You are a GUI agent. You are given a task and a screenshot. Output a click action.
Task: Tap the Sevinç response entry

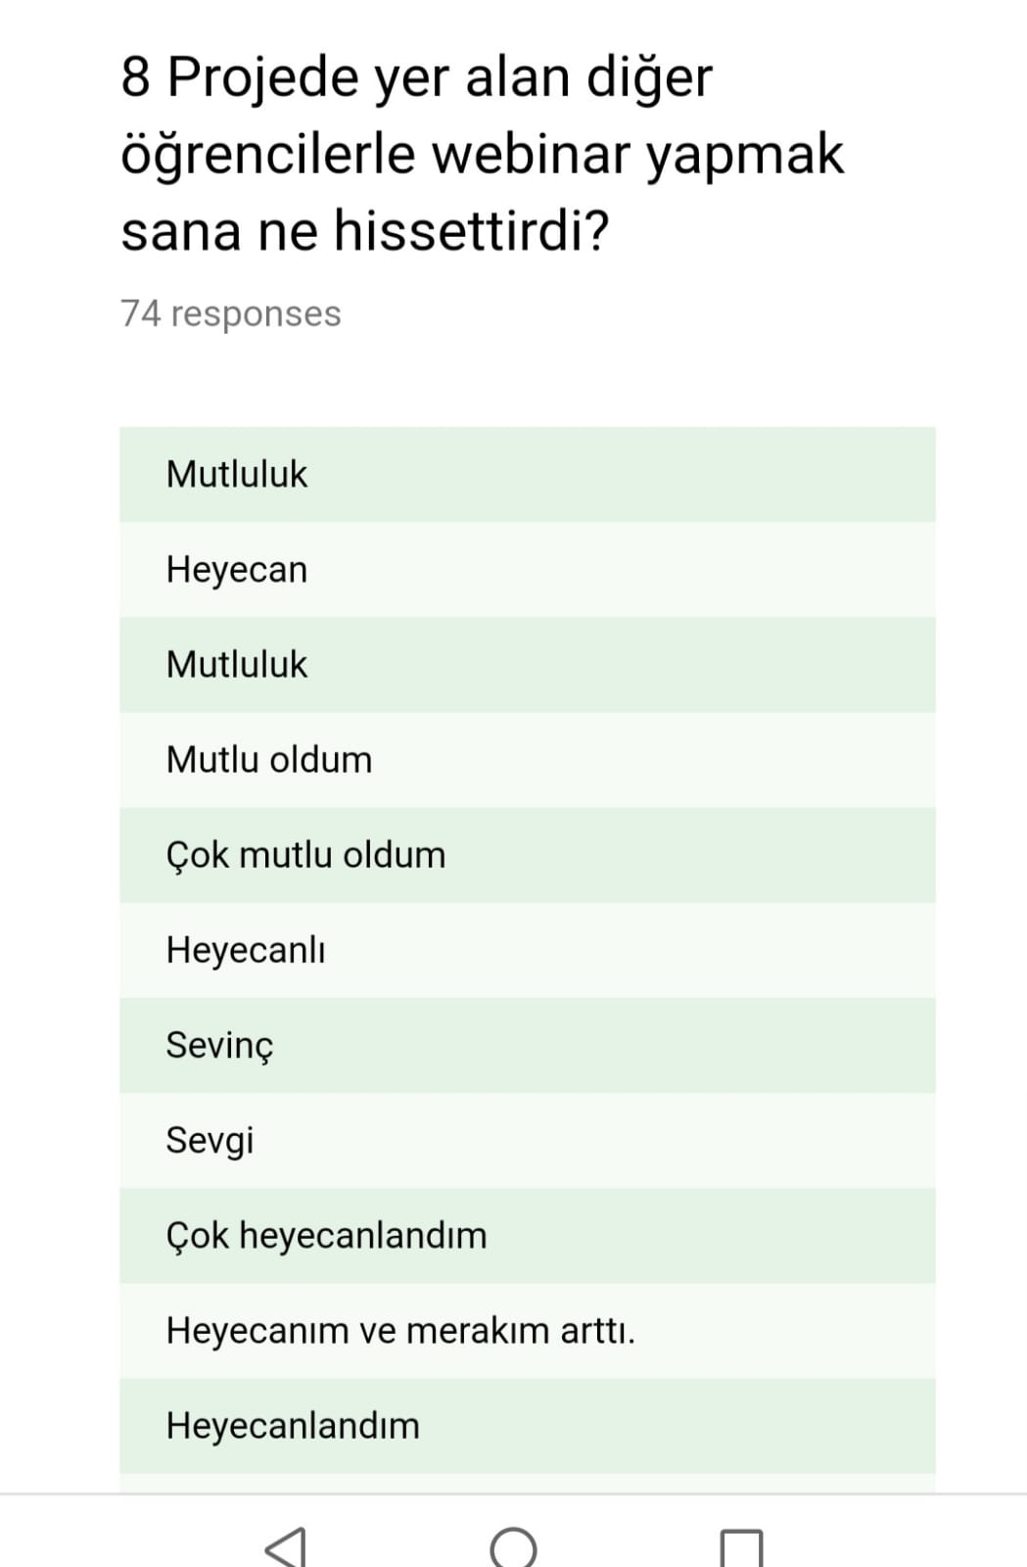pyautogui.click(x=527, y=1045)
